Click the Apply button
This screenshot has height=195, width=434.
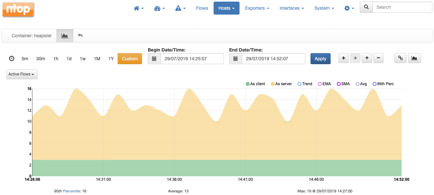321,59
